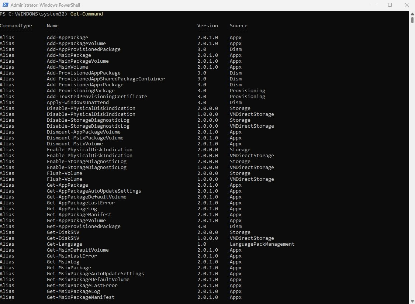
Task: Click the 'Name' column header
Action: click(53, 26)
